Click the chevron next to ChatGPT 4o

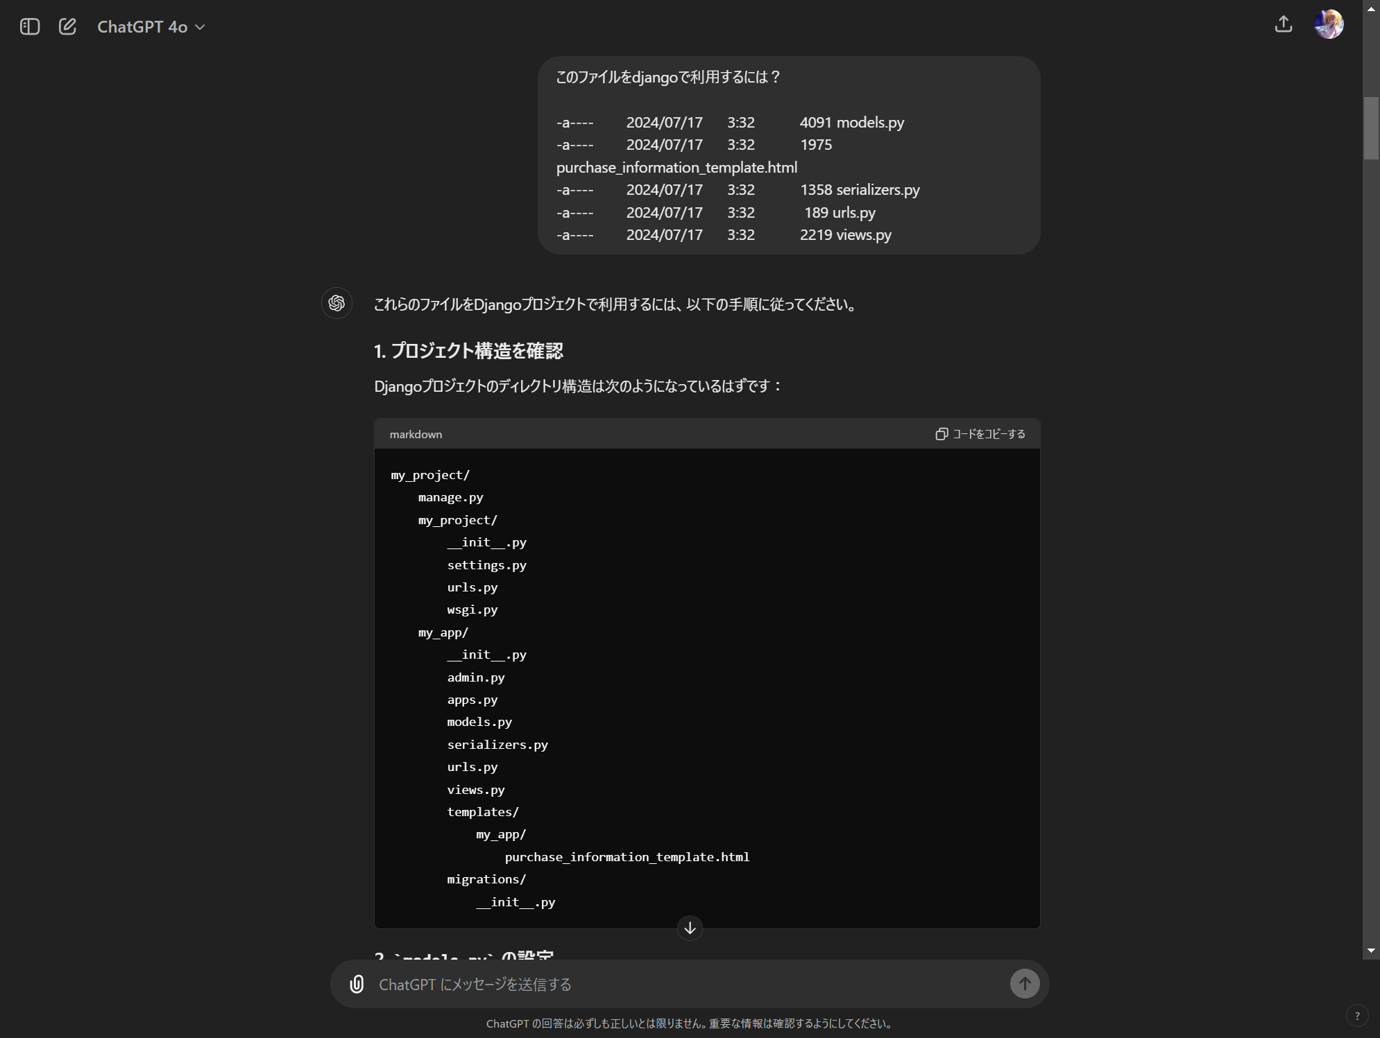pyautogui.click(x=201, y=28)
